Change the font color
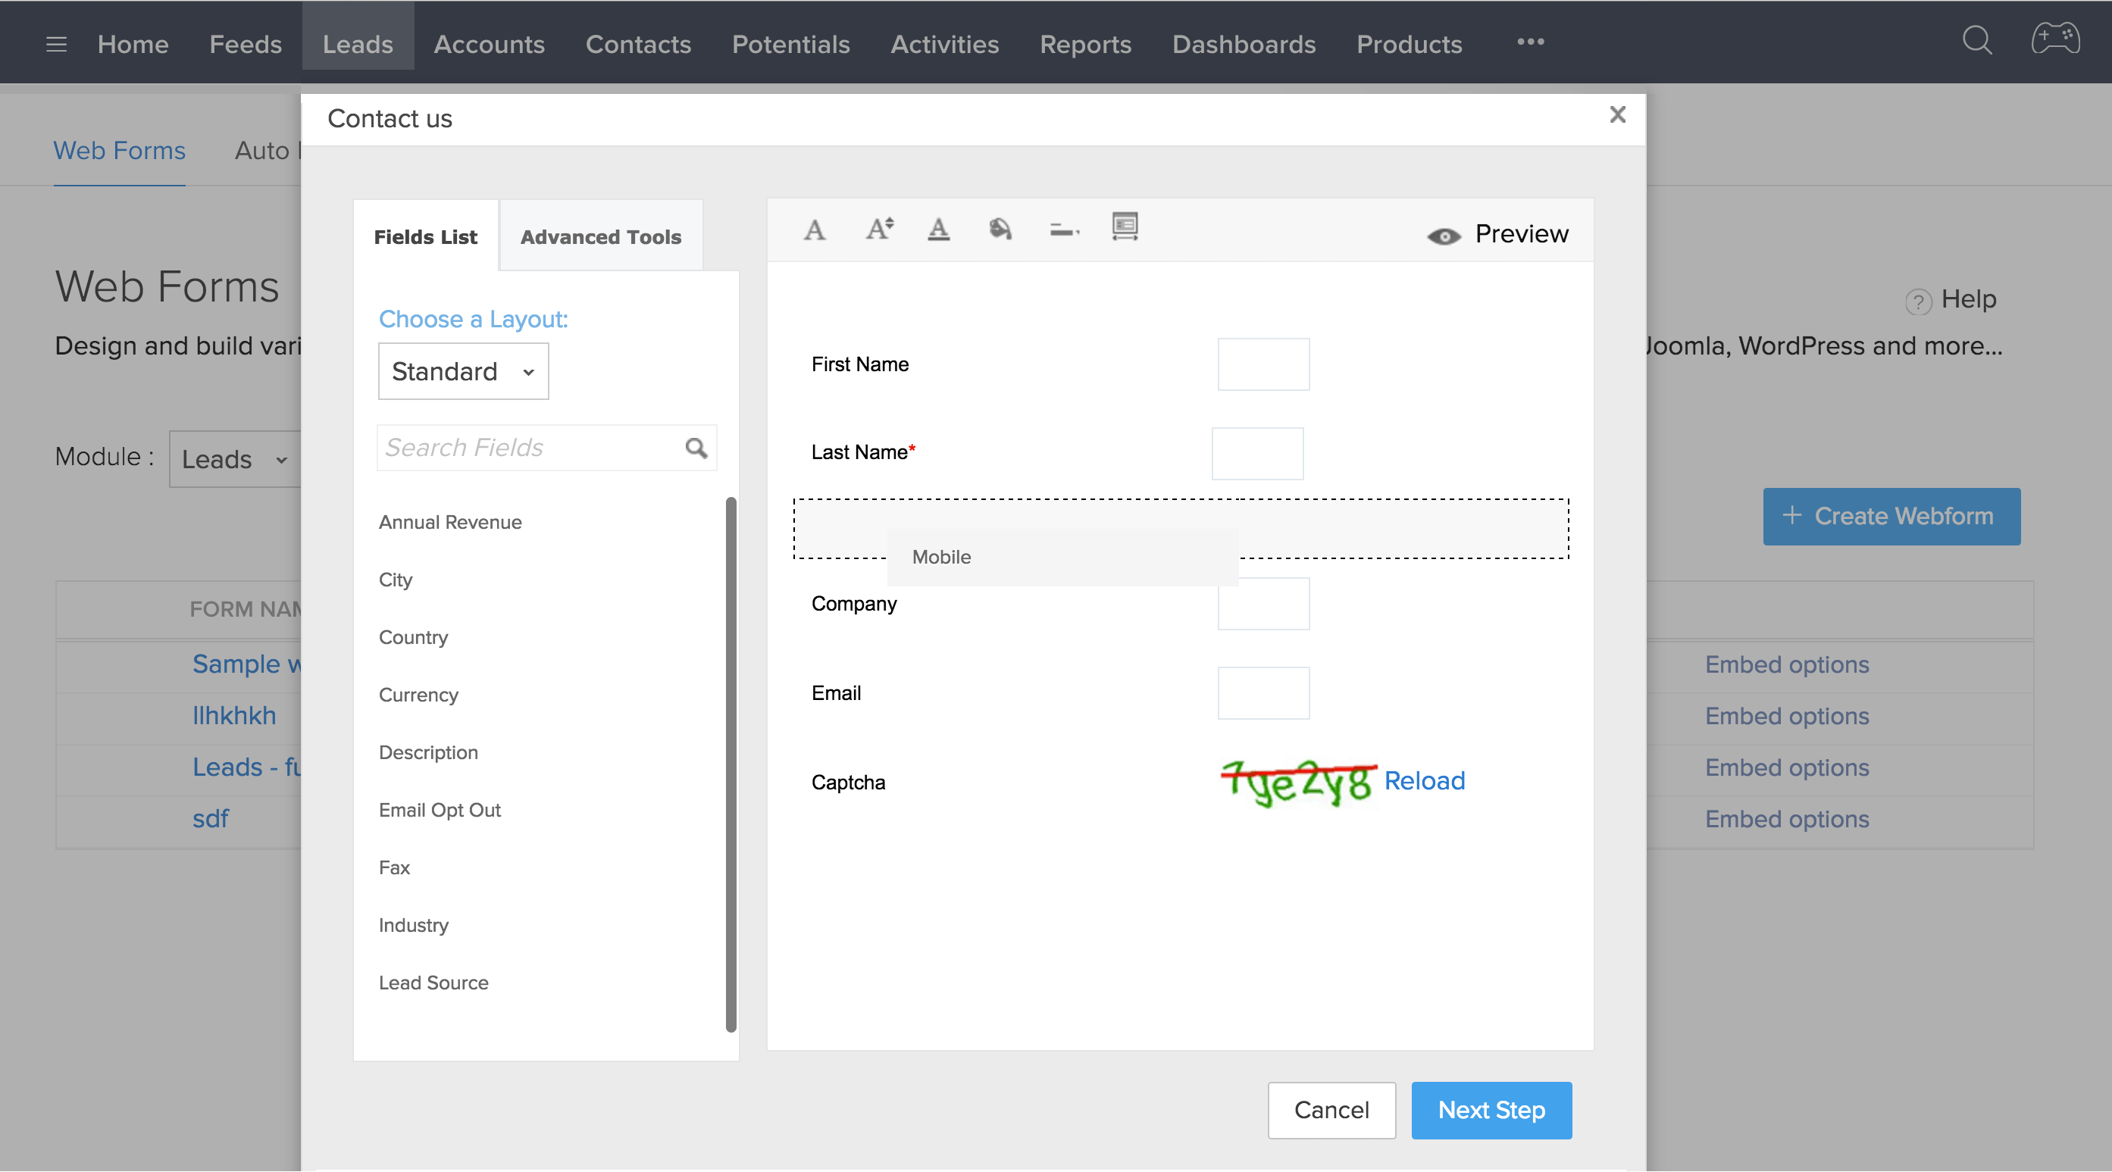Viewport: 2112px width, 1172px height. (x=938, y=230)
